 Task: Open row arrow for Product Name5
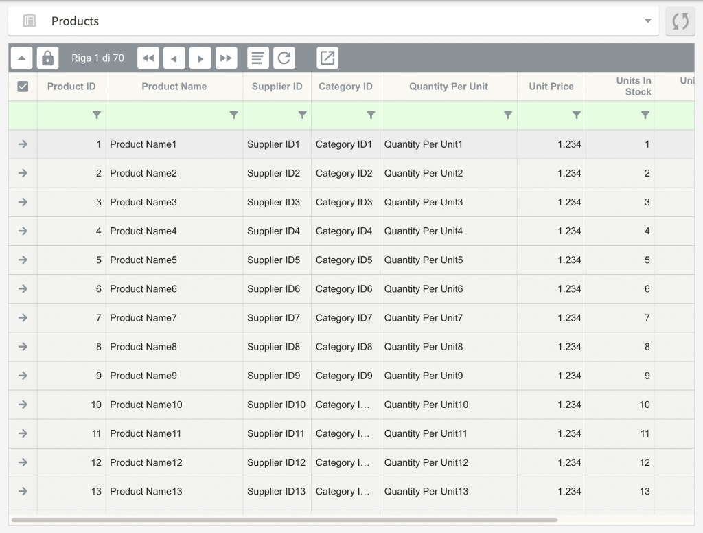(x=23, y=260)
